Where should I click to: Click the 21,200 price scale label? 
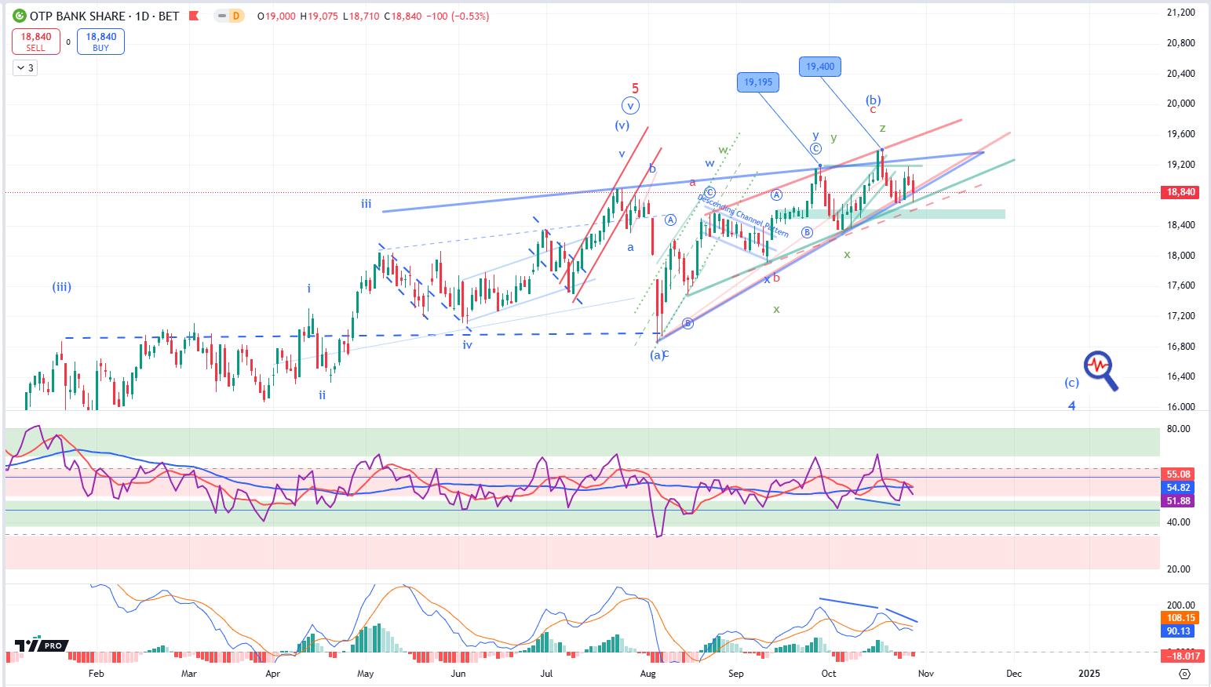click(x=1180, y=13)
